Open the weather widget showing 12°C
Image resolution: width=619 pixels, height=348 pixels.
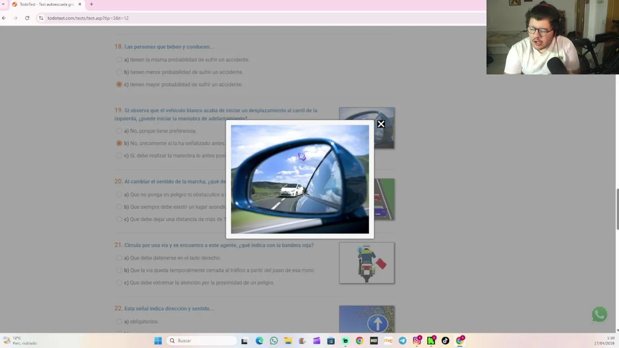20,341
